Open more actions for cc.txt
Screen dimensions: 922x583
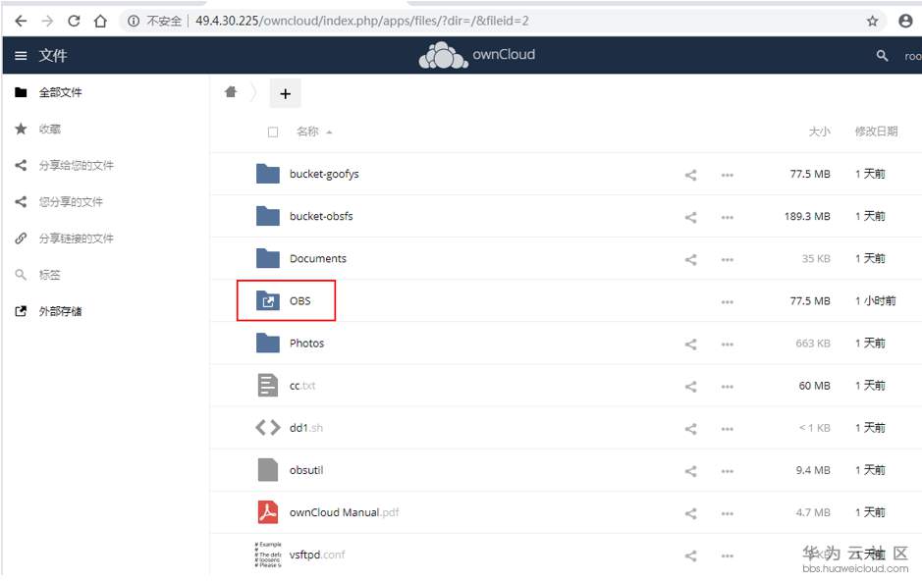(728, 386)
